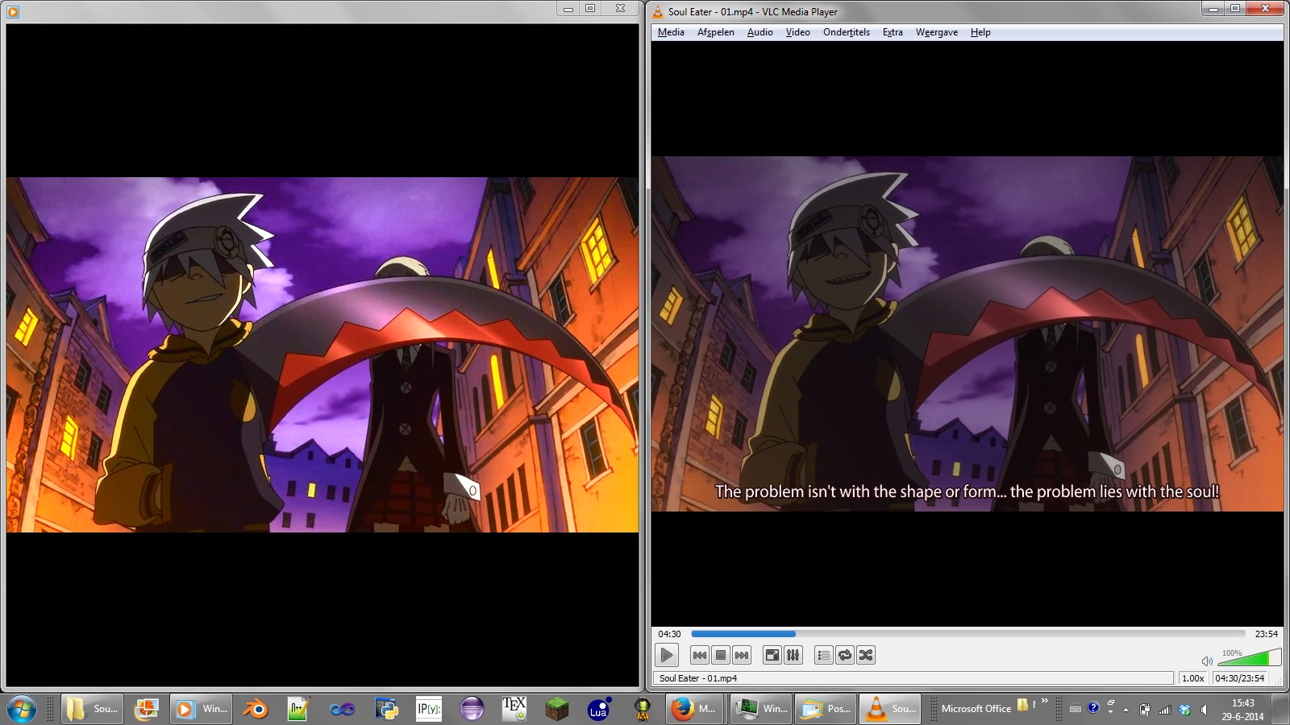Viewport: 1290px width, 725px height.
Task: Click the status bar title 'Soul Eater - 01.mp4'
Action: pos(698,678)
